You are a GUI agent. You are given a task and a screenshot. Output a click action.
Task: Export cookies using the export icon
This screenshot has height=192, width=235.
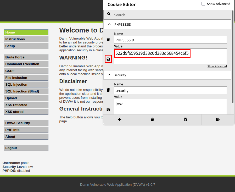tap(218, 119)
